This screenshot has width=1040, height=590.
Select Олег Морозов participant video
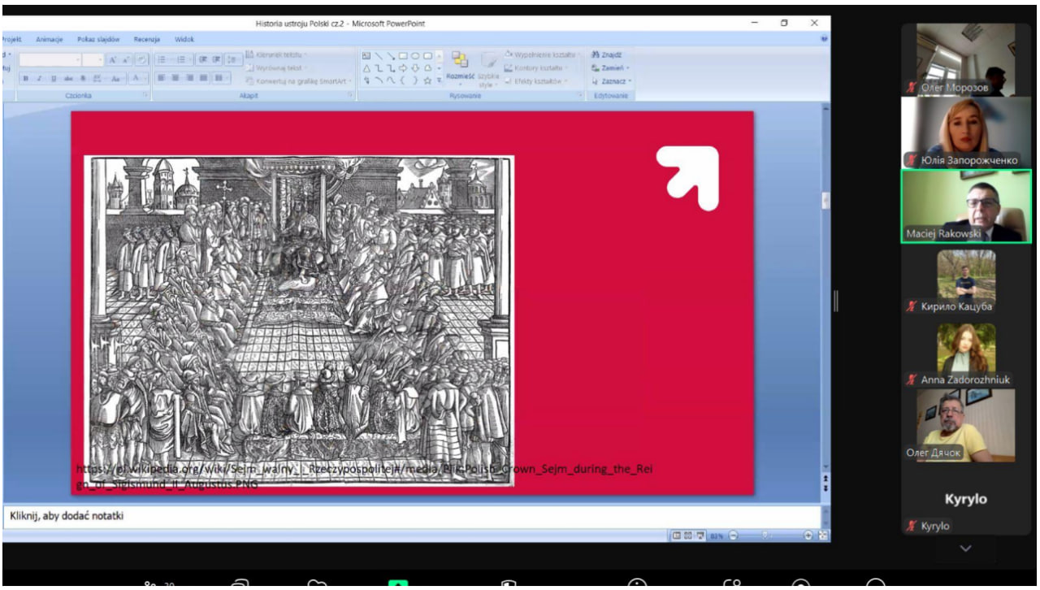tap(965, 59)
